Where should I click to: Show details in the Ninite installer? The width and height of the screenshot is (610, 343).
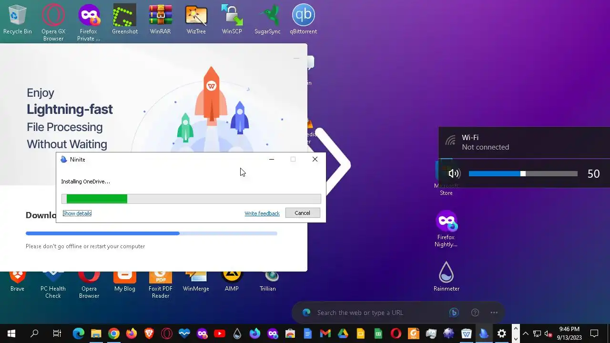coord(77,213)
